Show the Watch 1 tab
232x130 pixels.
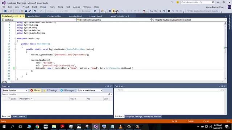click(x=22, y=117)
